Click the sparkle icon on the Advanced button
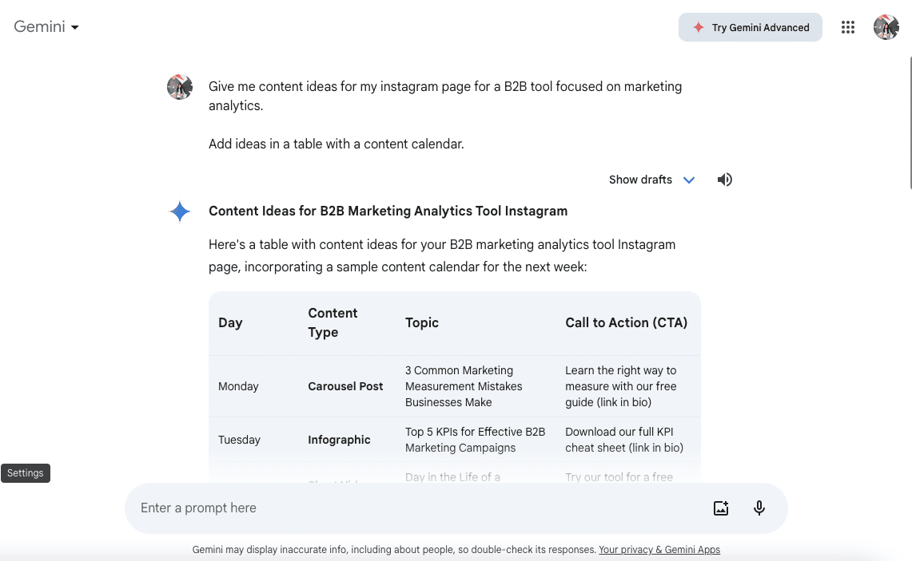Viewport: 912px width, 561px height. pos(696,26)
